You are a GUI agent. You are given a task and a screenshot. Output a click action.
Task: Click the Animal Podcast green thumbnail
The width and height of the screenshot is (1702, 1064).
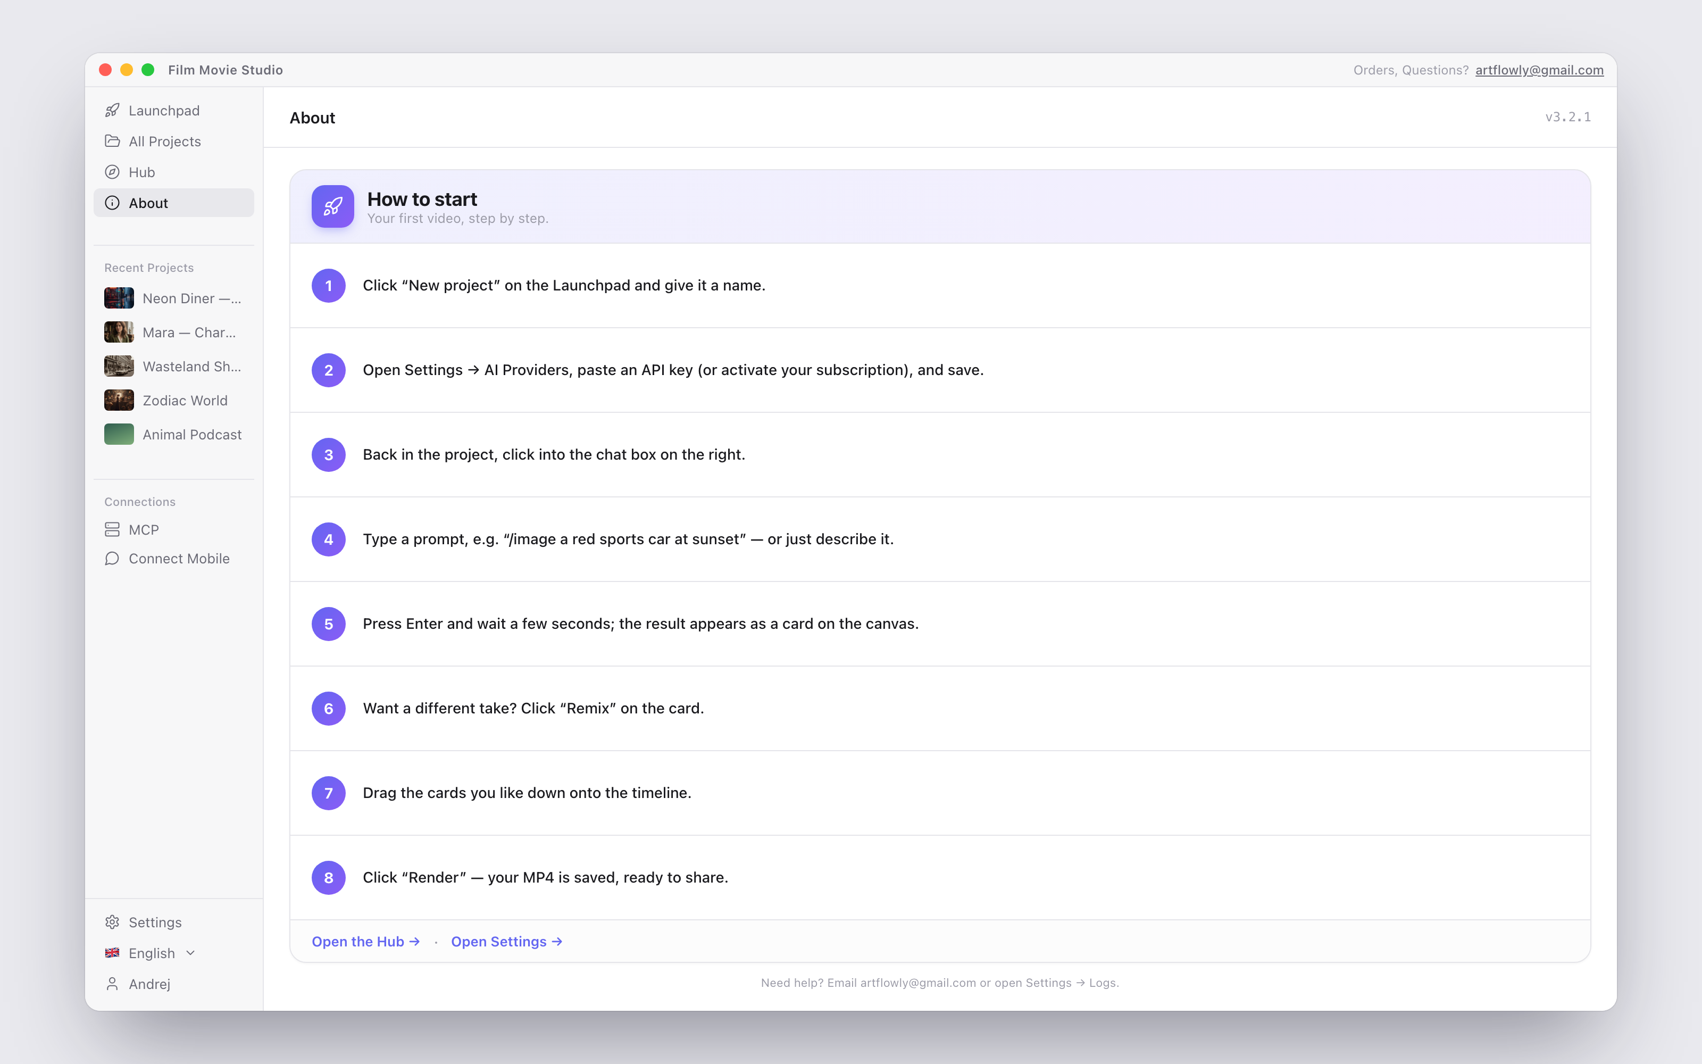[119, 435]
